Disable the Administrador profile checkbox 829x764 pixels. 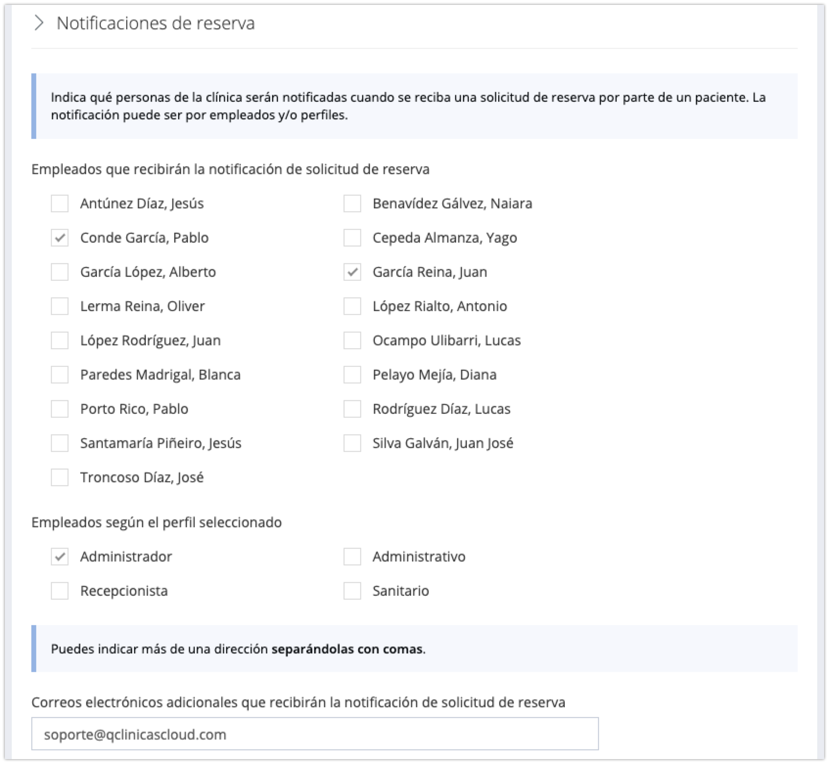click(x=60, y=557)
